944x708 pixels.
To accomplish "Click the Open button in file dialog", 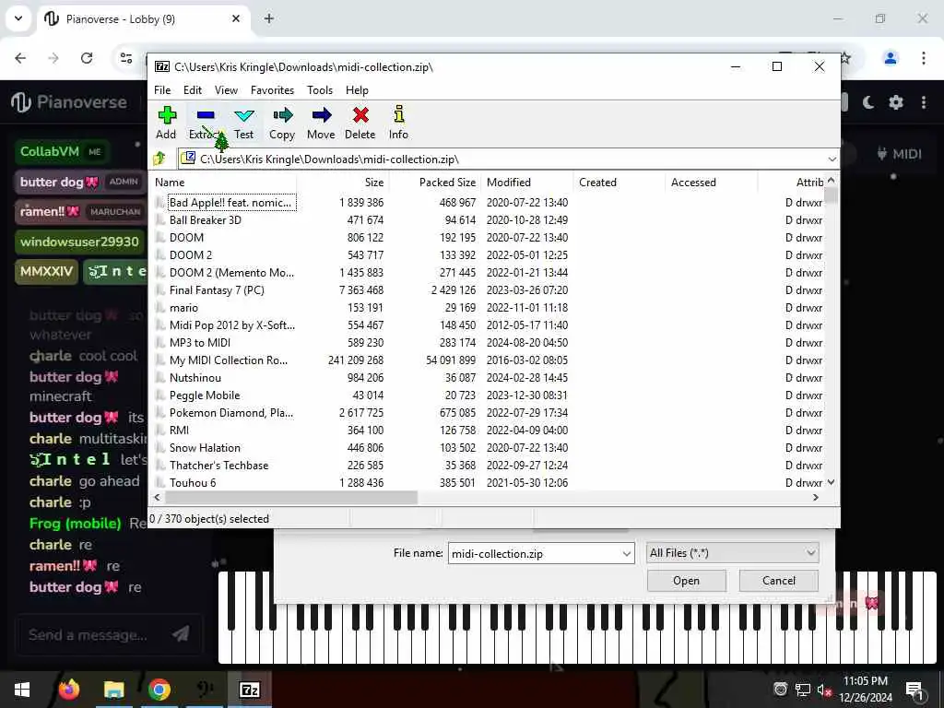I will [x=686, y=581].
